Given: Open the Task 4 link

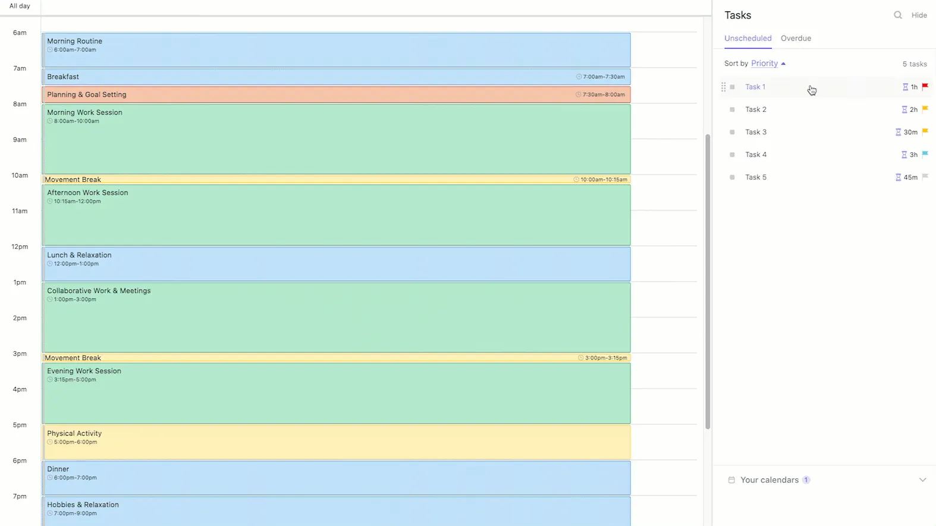Looking at the screenshot, I should pyautogui.click(x=756, y=155).
